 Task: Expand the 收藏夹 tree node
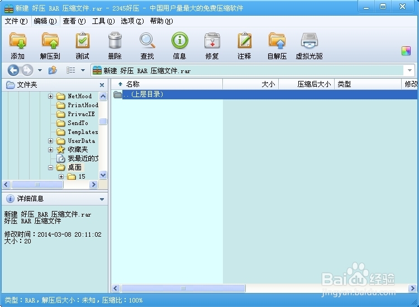(50, 150)
